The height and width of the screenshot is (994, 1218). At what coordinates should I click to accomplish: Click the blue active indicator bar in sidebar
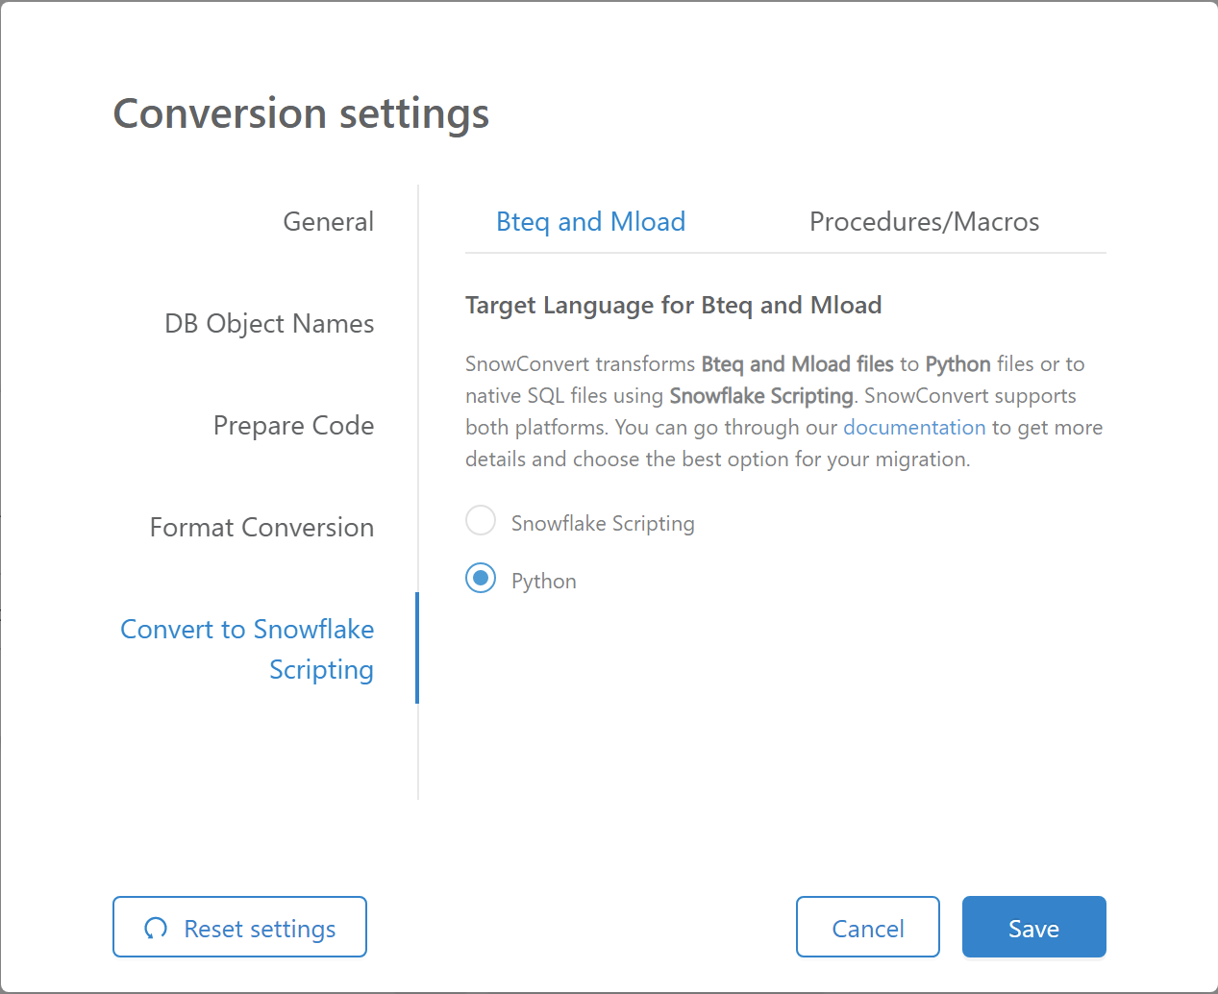417,648
